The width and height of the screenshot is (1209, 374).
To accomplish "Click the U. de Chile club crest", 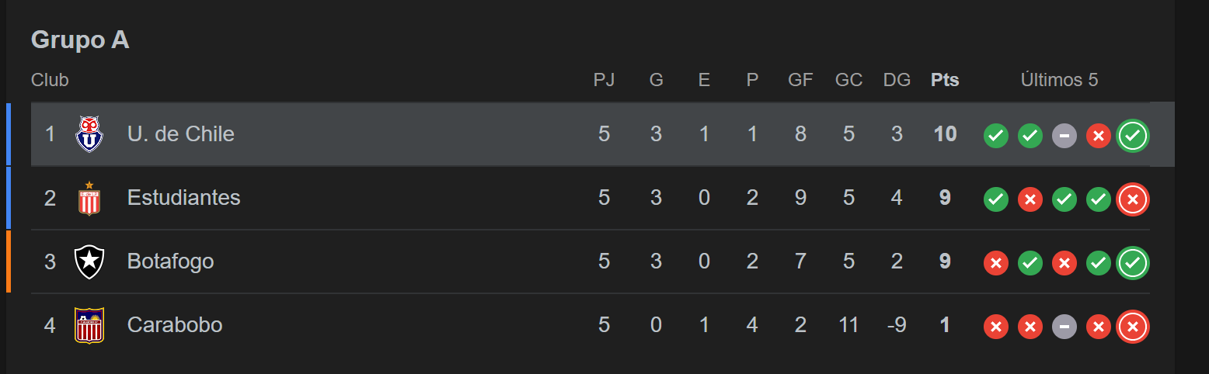I will [x=89, y=134].
